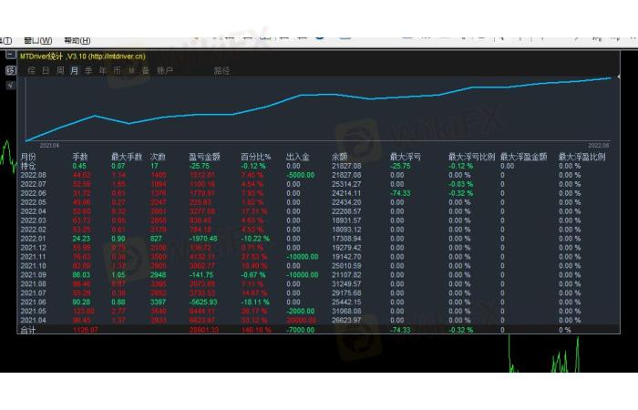Screen dimensions: 638x410
Task: Click the small icon left of the period tabs
Action: click(x=10, y=70)
